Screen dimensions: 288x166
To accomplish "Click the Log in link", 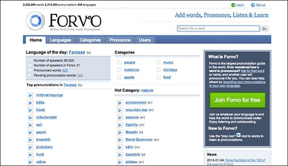I will [240, 5].
